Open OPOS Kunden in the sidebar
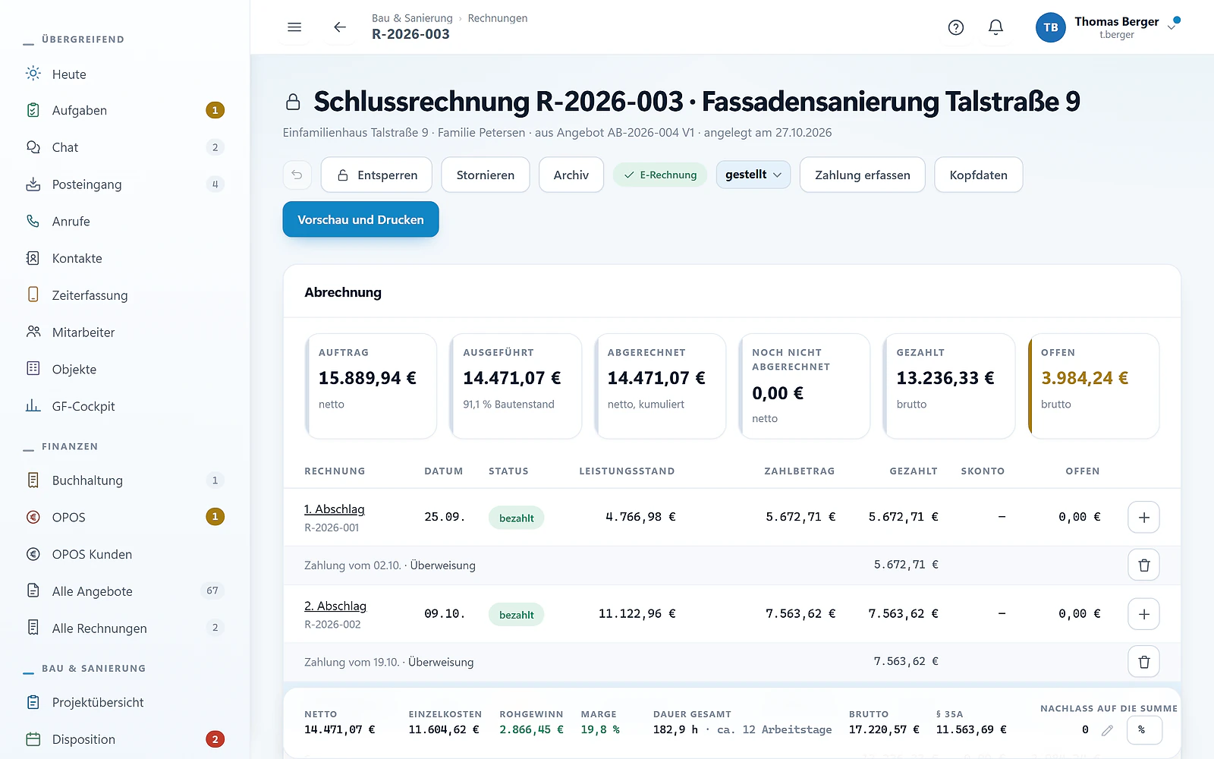 (x=124, y=554)
